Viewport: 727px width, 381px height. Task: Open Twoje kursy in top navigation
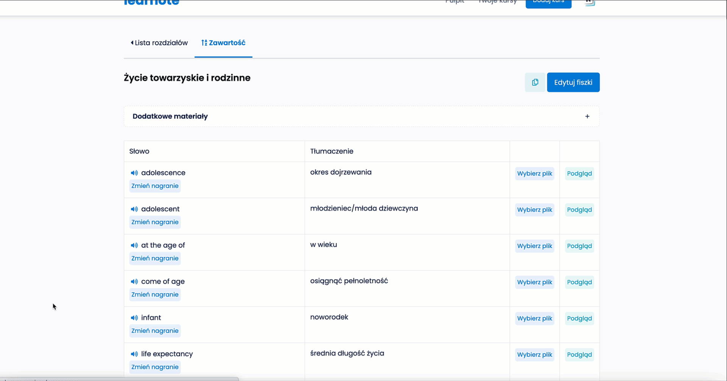(497, 2)
